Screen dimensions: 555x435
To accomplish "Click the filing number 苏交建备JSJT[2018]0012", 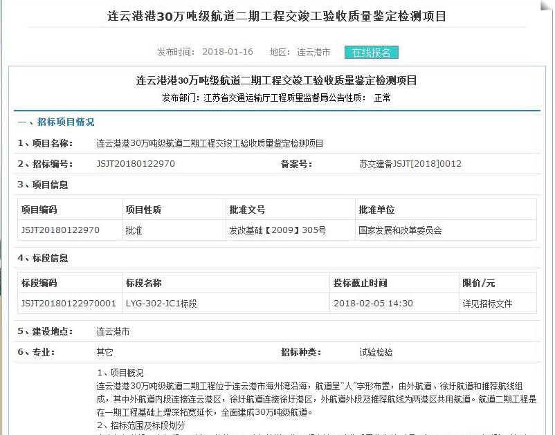I will pyautogui.click(x=410, y=164).
